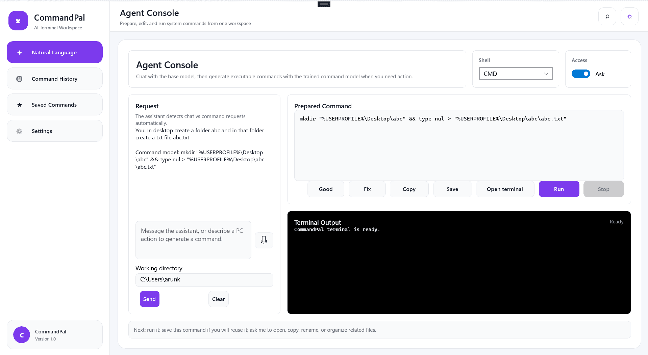Click 'CommandPal terminal is ready.' output line
Screen dimensions: 648x355
tap(337, 229)
